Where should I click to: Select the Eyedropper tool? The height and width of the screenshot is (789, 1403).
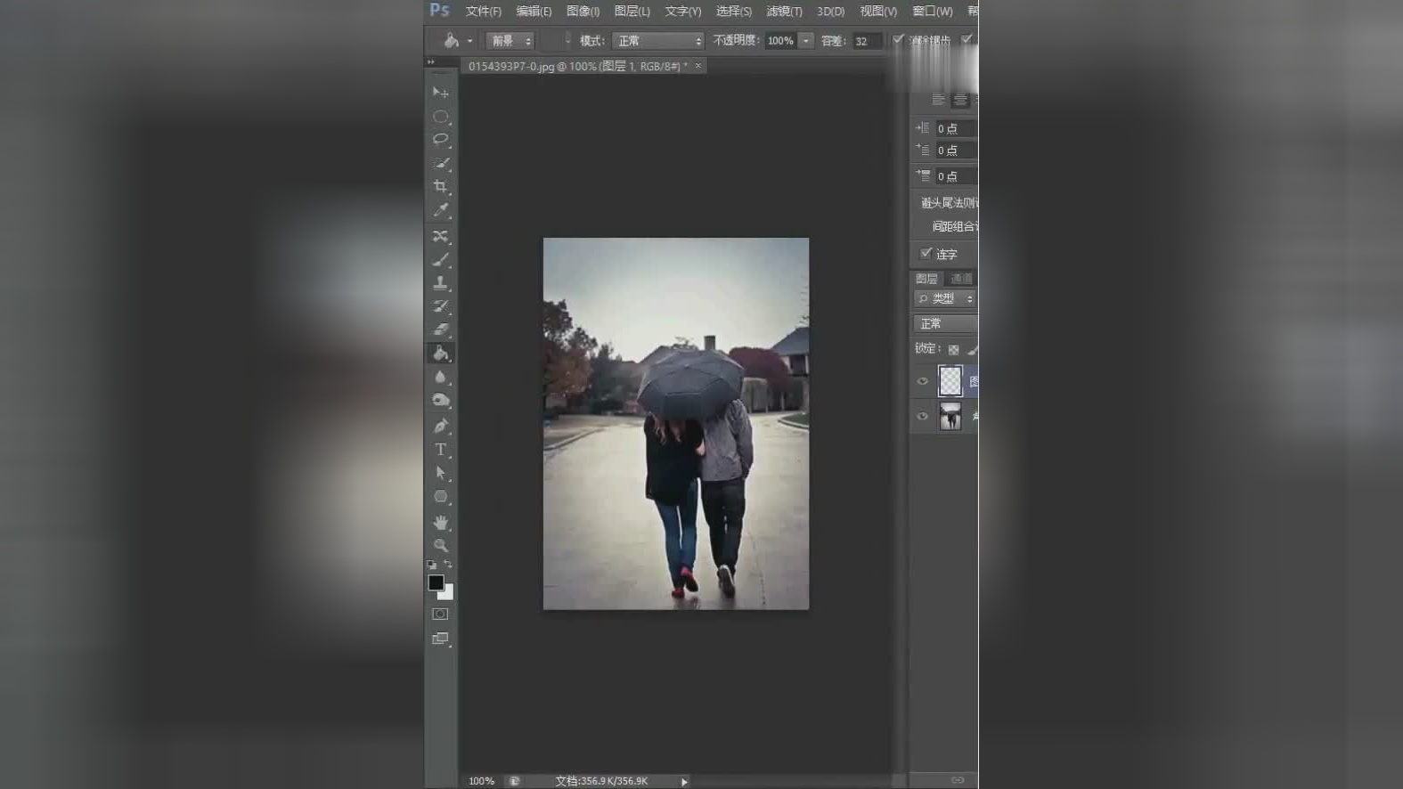click(x=440, y=210)
